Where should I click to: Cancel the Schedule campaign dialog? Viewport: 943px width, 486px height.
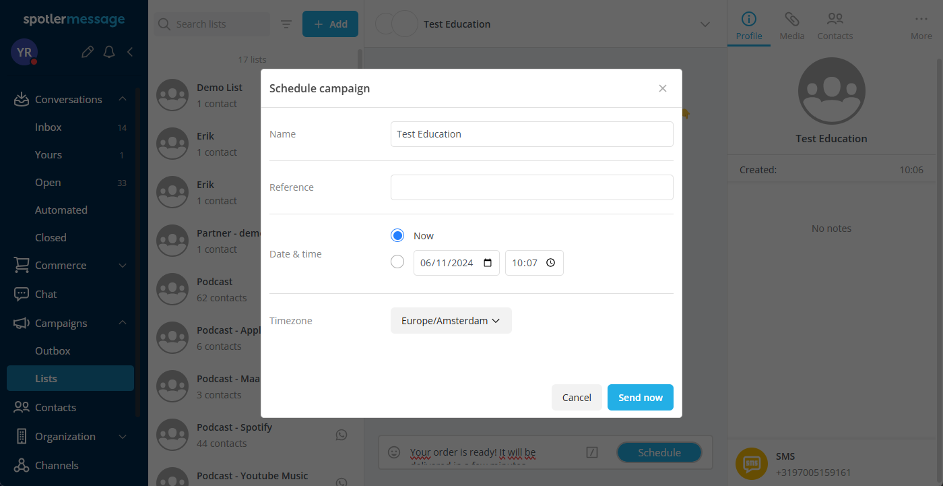(x=577, y=398)
